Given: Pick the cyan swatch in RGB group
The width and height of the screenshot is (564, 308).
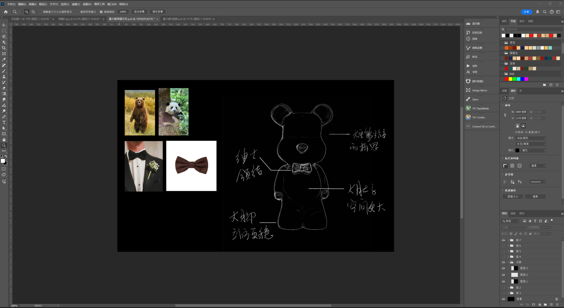Looking at the screenshot, I should click(518, 79).
